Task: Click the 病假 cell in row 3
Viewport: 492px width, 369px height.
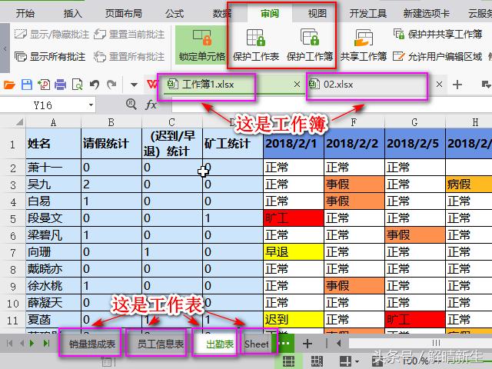Action: [468, 184]
